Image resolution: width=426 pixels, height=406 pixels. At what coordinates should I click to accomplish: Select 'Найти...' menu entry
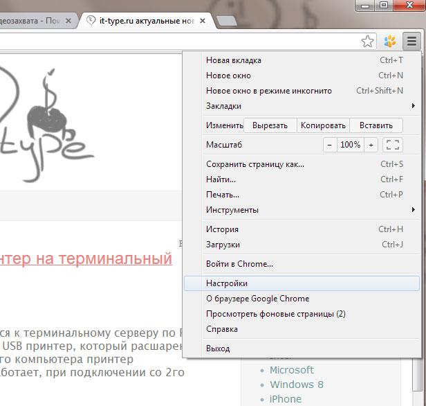tap(302, 179)
